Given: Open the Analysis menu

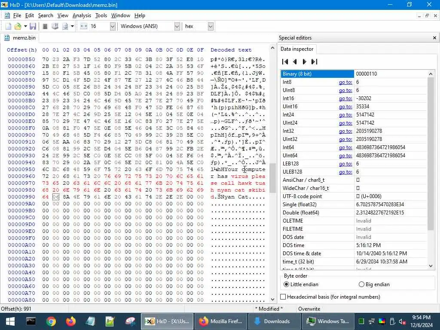Looking at the screenshot, I should 82,15.
